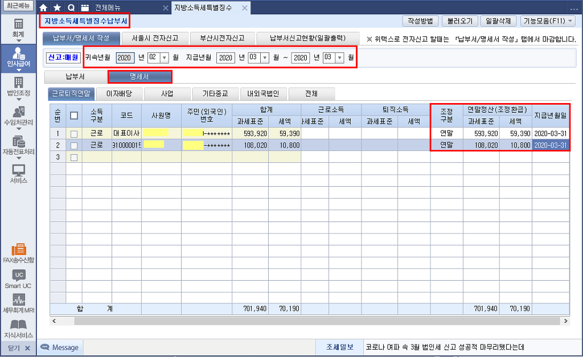Switch to 전체메뉴 tab
The height and width of the screenshot is (357, 583).
[108, 8]
